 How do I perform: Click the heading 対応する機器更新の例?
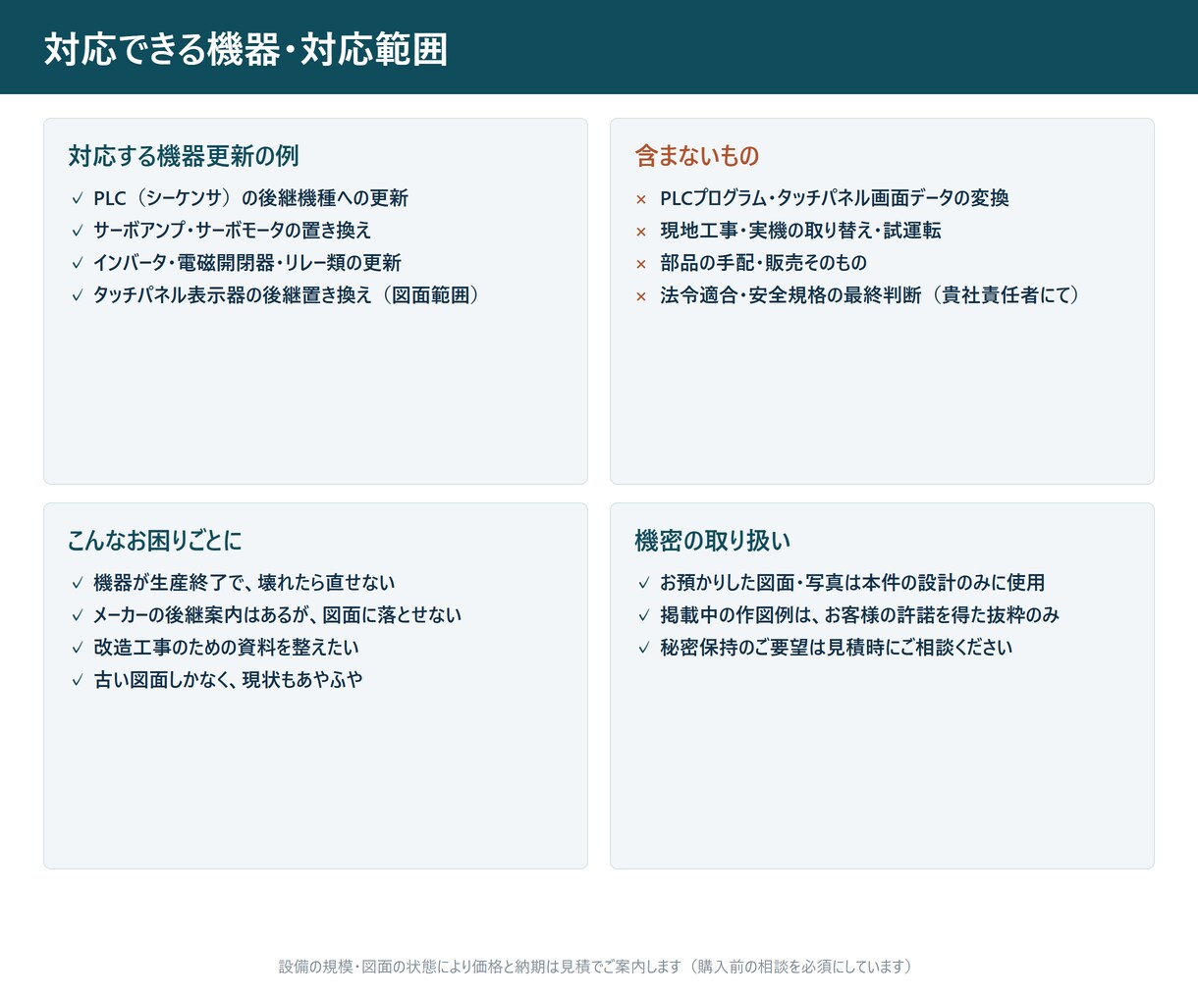tap(184, 156)
